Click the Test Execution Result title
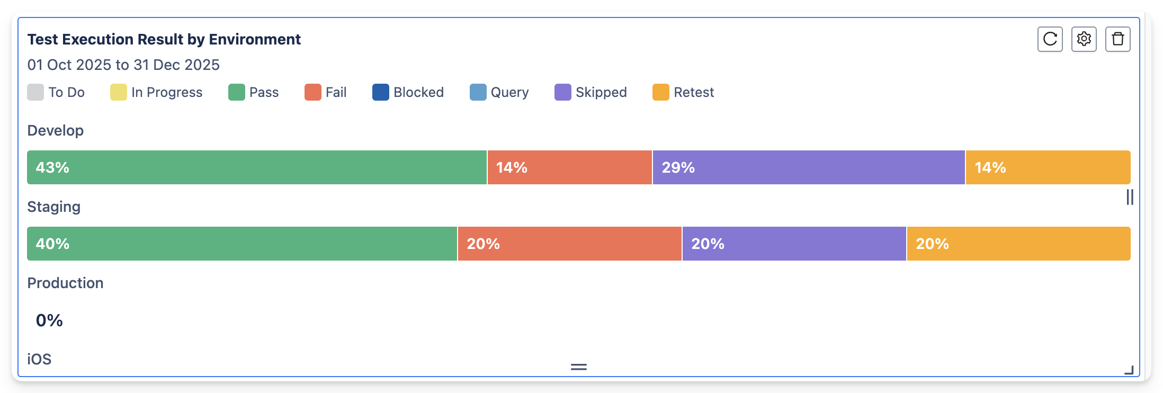The width and height of the screenshot is (1163, 393). coord(164,39)
